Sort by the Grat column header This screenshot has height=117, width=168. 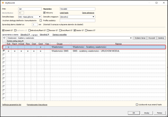[x=34, y=44]
